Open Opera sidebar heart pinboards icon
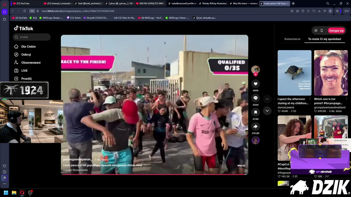The width and height of the screenshot is (351, 197). 4,166
